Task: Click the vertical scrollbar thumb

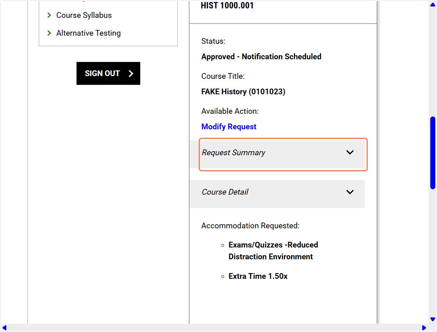Action: [433, 153]
